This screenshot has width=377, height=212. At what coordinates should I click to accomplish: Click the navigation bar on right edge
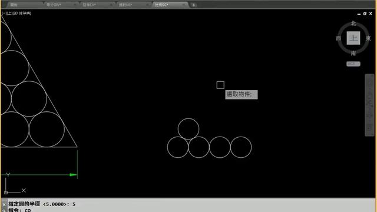point(369,105)
